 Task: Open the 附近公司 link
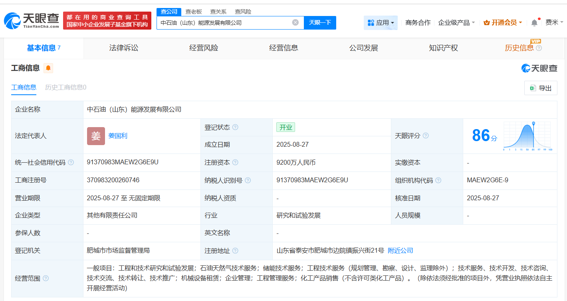click(401, 250)
